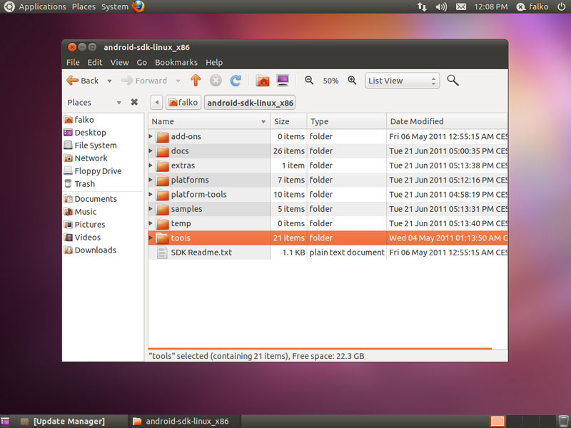Zoom out using the magnifier minus icon

tap(309, 81)
